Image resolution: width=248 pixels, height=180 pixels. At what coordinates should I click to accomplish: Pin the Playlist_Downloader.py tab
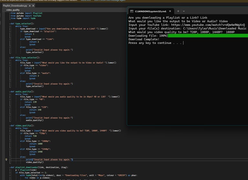tap(30, 6)
